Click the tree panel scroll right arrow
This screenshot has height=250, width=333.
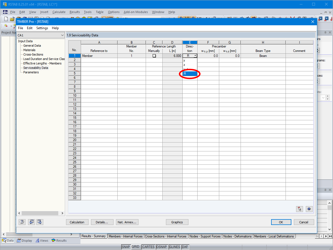62,213
